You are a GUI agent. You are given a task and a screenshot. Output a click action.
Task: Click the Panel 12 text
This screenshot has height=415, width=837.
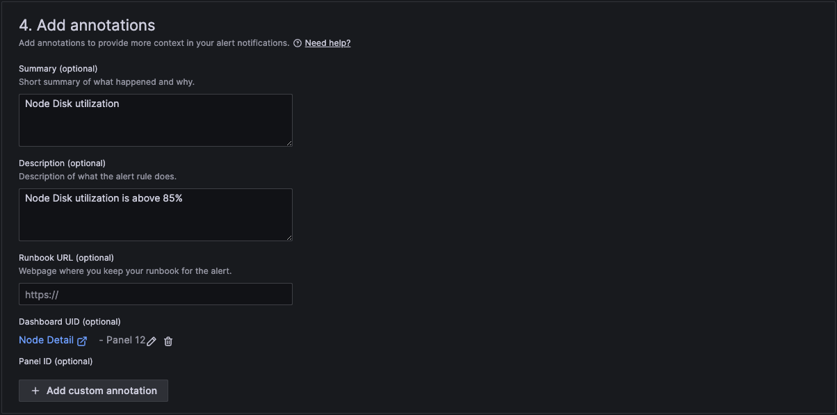[125, 340]
